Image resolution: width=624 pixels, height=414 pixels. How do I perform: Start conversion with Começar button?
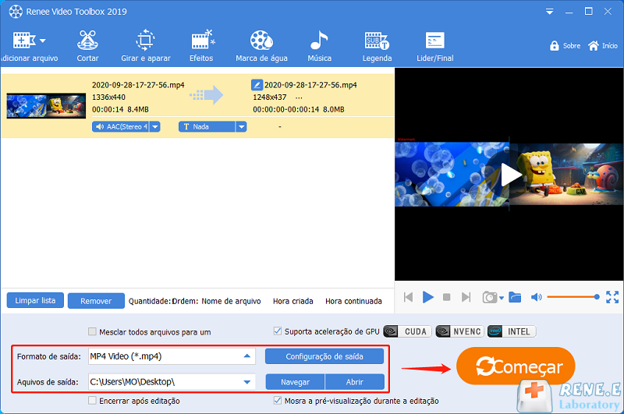(516, 366)
